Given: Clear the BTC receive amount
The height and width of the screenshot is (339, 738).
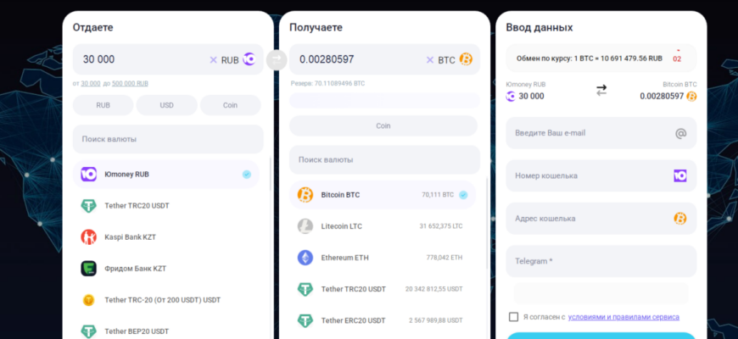Looking at the screenshot, I should 430,59.
